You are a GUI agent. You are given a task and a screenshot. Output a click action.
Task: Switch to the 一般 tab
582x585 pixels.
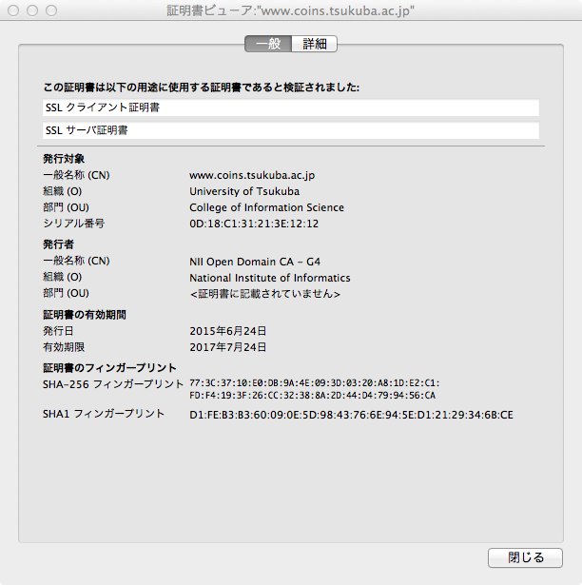tap(268, 44)
